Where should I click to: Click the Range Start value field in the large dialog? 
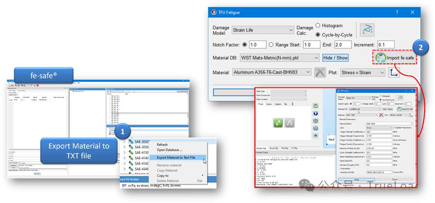pos(312,45)
